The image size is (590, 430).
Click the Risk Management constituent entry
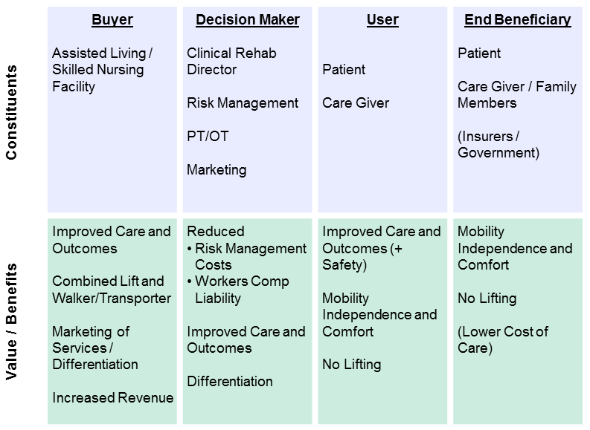243,103
